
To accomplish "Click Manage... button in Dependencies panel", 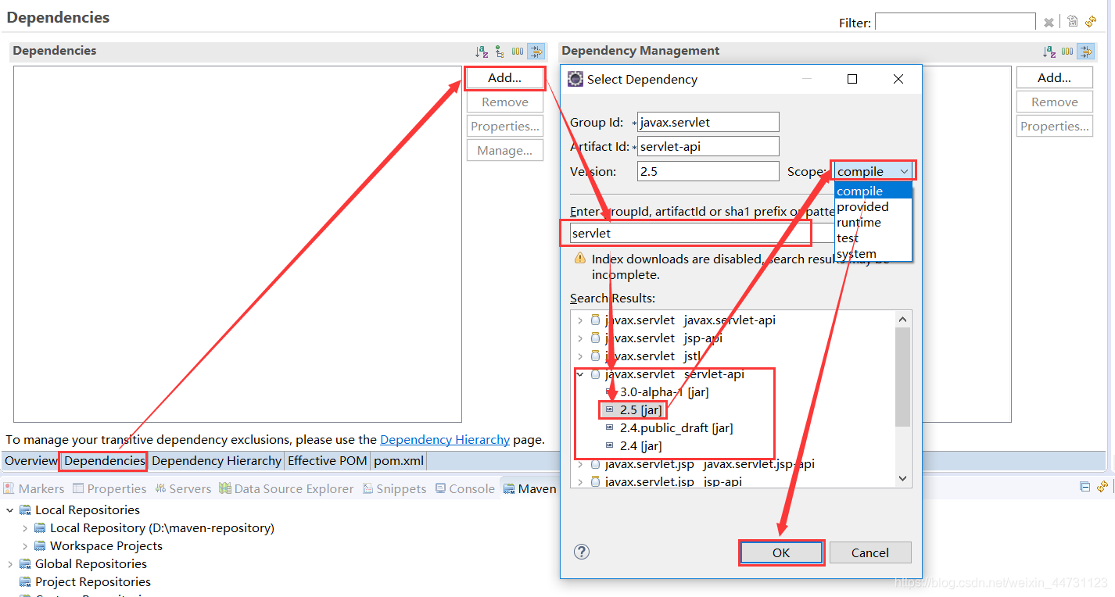I will point(505,150).
